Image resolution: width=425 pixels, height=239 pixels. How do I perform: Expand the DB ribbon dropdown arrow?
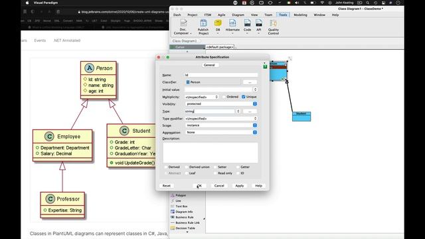tap(218, 33)
